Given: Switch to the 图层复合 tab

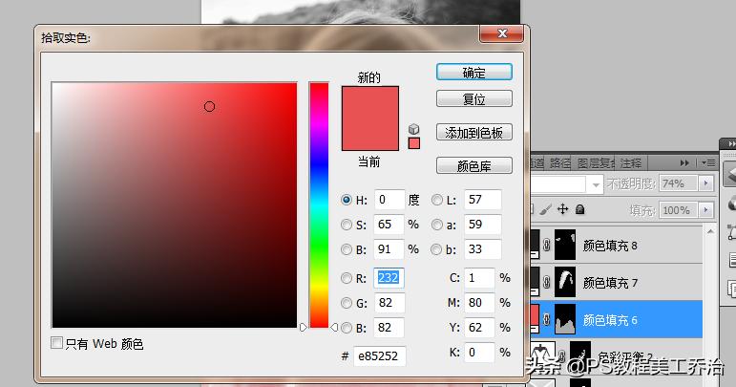Looking at the screenshot, I should coord(596,163).
